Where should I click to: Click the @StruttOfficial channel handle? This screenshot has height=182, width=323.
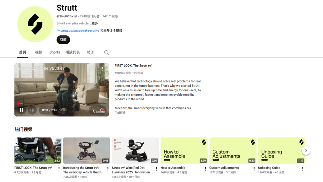(x=67, y=16)
